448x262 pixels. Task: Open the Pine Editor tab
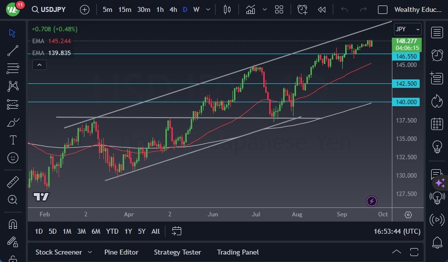(x=121, y=252)
